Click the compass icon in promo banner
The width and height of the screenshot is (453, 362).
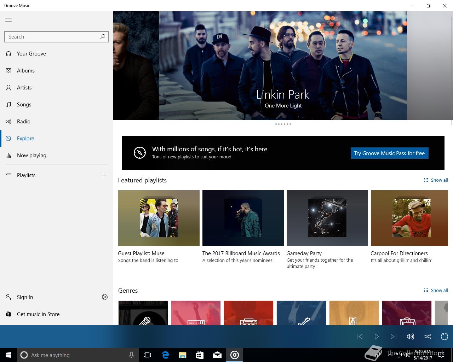click(140, 153)
